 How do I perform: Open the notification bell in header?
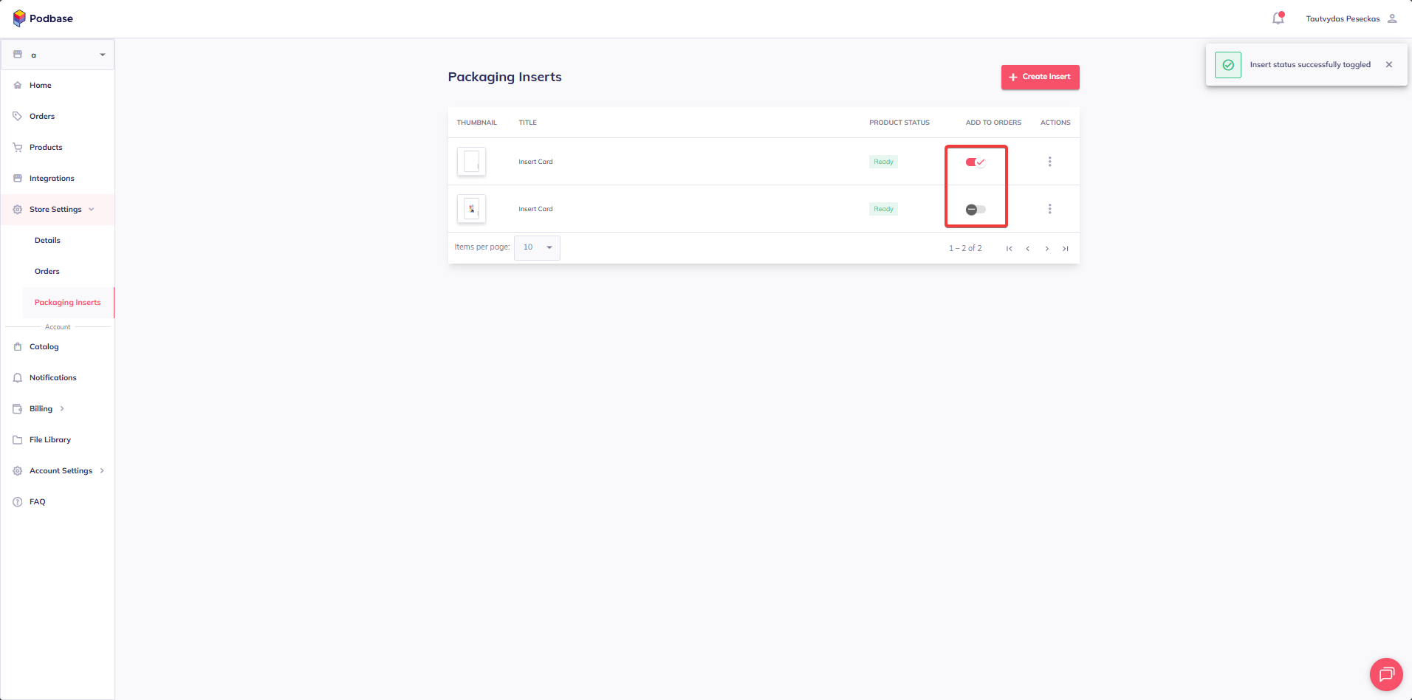click(x=1278, y=18)
